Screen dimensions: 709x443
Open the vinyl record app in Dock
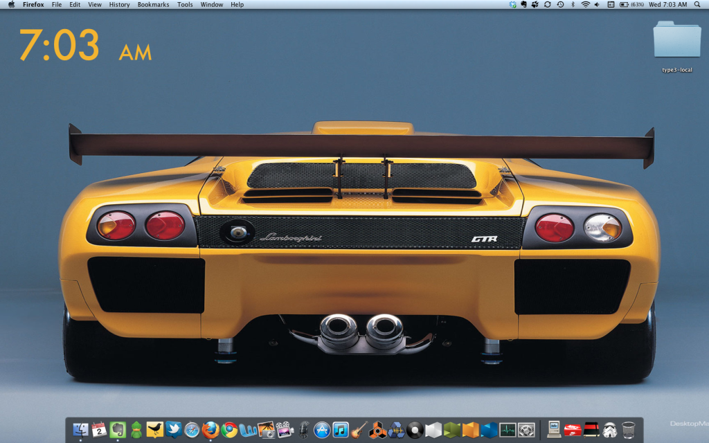pyautogui.click(x=415, y=430)
